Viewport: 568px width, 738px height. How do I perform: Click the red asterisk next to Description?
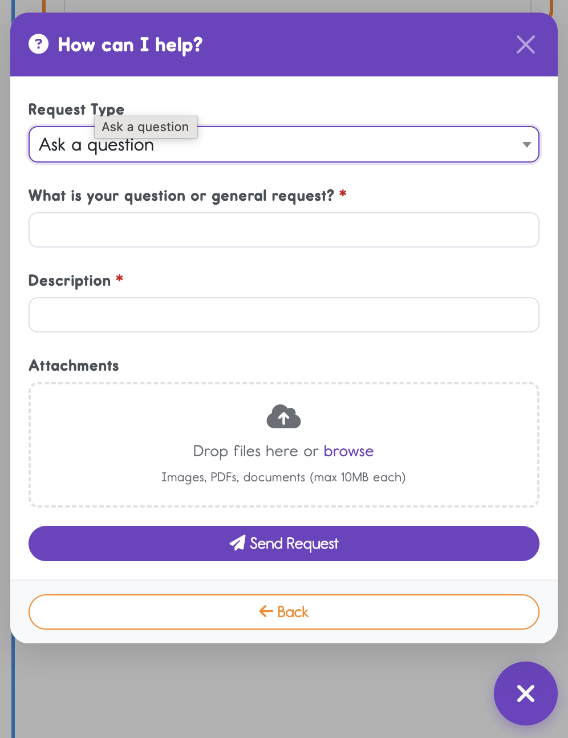119,279
